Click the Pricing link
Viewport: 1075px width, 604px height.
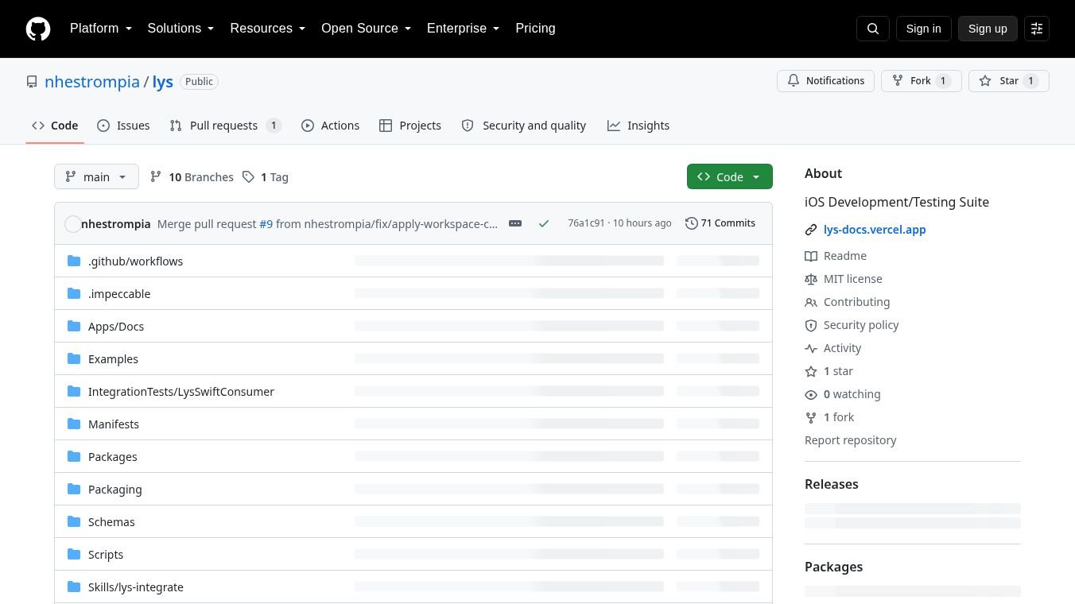(535, 29)
